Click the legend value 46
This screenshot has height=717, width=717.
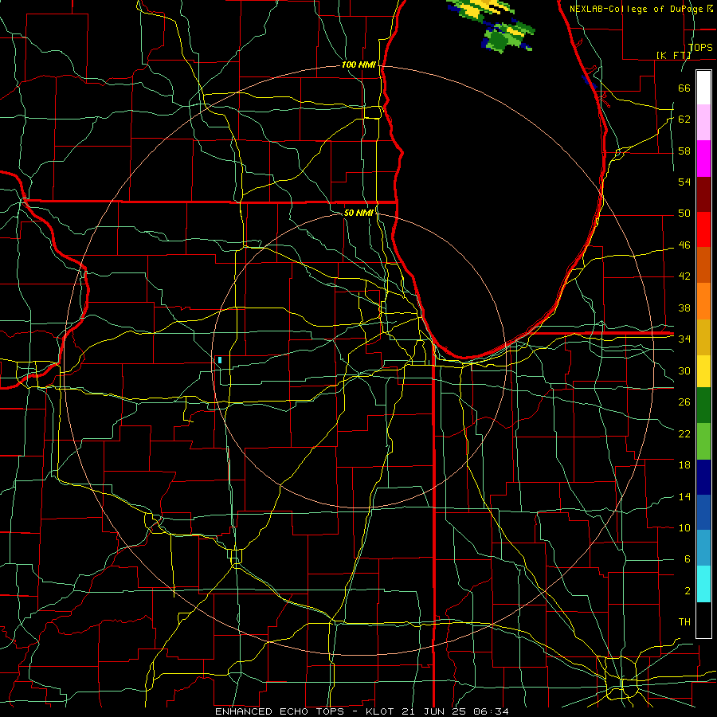[x=684, y=245]
